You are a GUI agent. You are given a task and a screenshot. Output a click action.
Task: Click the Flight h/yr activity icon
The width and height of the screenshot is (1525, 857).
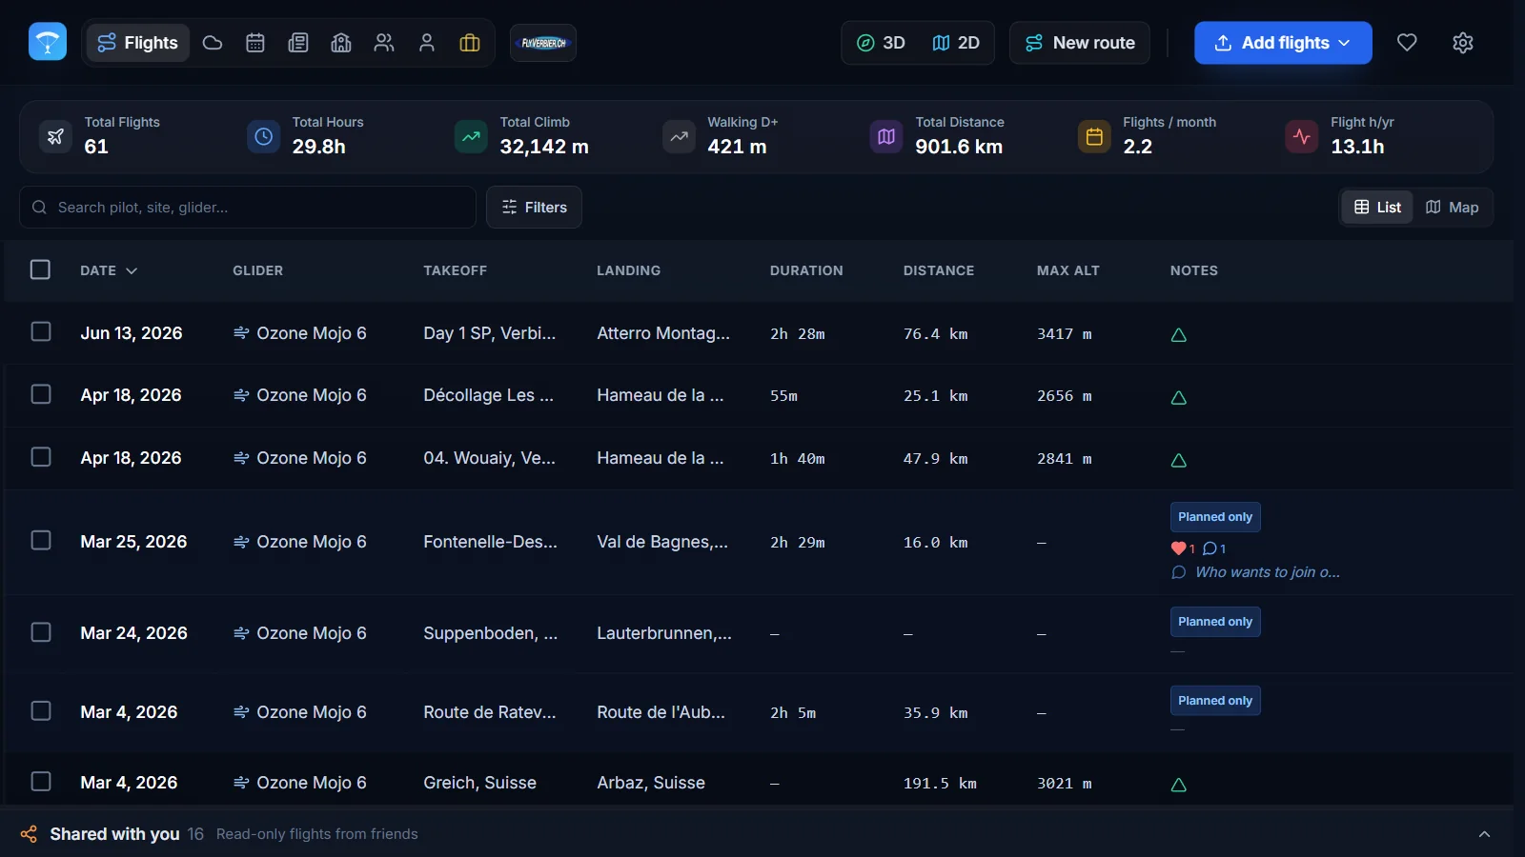(1302, 136)
